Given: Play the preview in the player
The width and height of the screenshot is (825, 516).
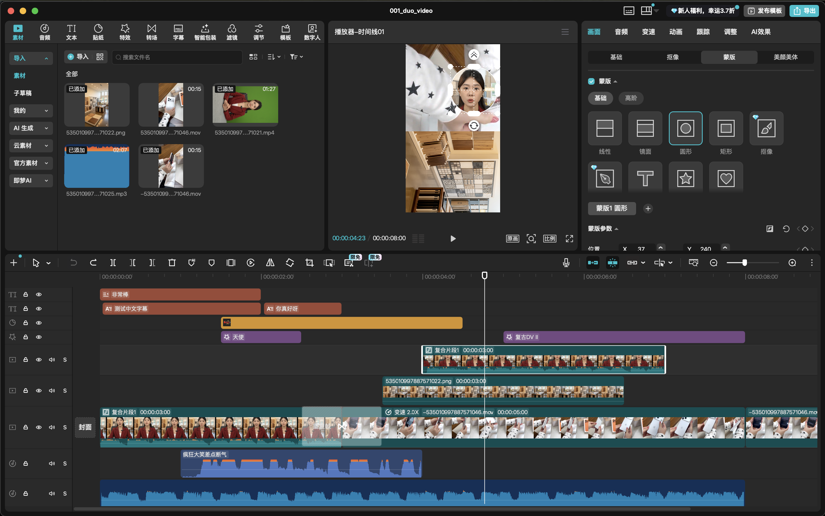Looking at the screenshot, I should pos(453,239).
